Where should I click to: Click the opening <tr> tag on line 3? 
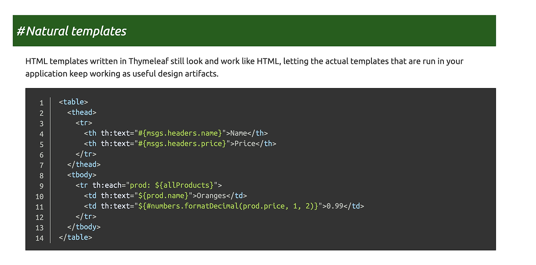[84, 123]
